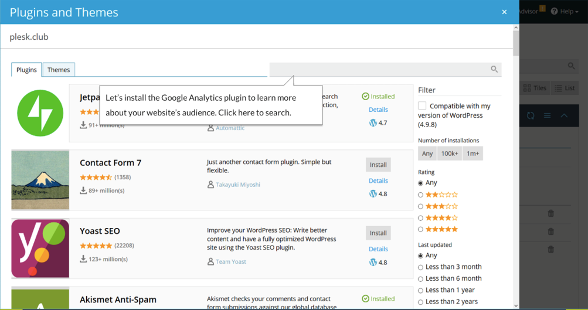Click the Yoast SEO plugin title
The width and height of the screenshot is (588, 310).
pyautogui.click(x=100, y=231)
